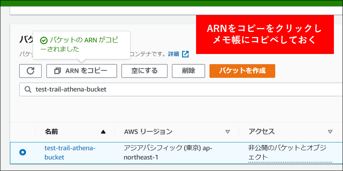Click the green checkmark in the copied notification

click(44, 41)
